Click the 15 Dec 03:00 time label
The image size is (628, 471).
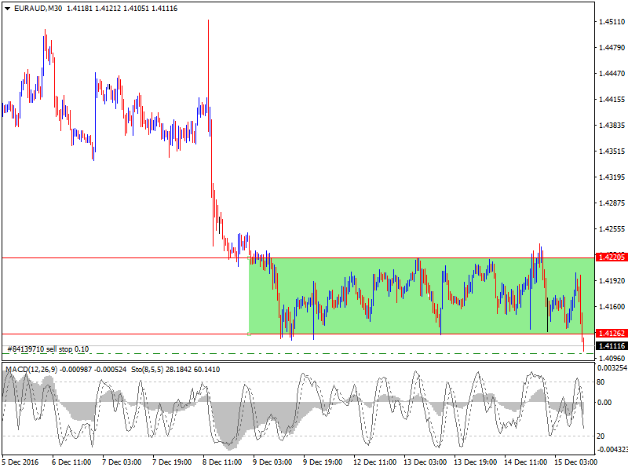pos(576,462)
